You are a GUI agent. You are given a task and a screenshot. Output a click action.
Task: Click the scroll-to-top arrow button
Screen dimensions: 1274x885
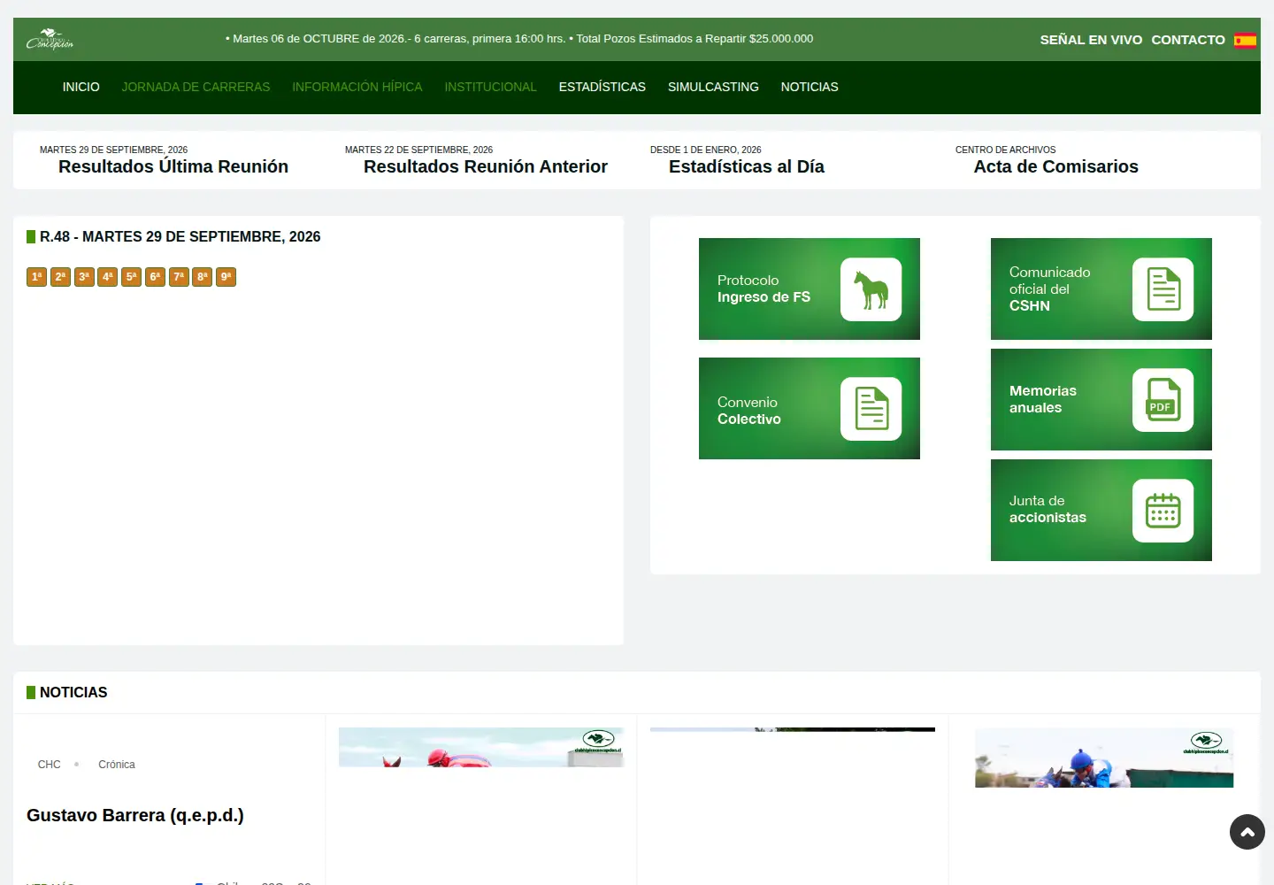click(1247, 832)
